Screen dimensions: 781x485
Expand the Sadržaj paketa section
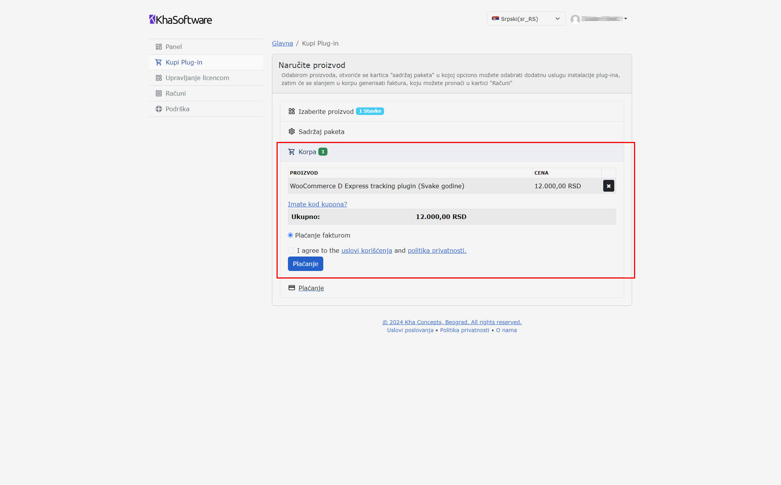tap(452, 131)
